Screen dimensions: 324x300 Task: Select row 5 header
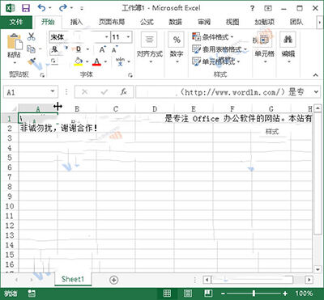10,158
